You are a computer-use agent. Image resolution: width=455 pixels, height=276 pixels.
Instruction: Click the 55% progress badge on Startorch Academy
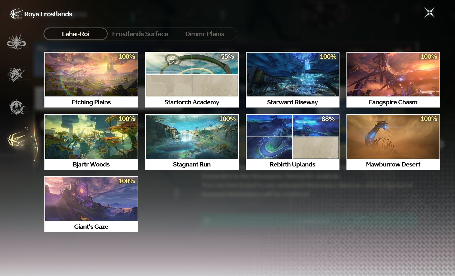point(227,56)
